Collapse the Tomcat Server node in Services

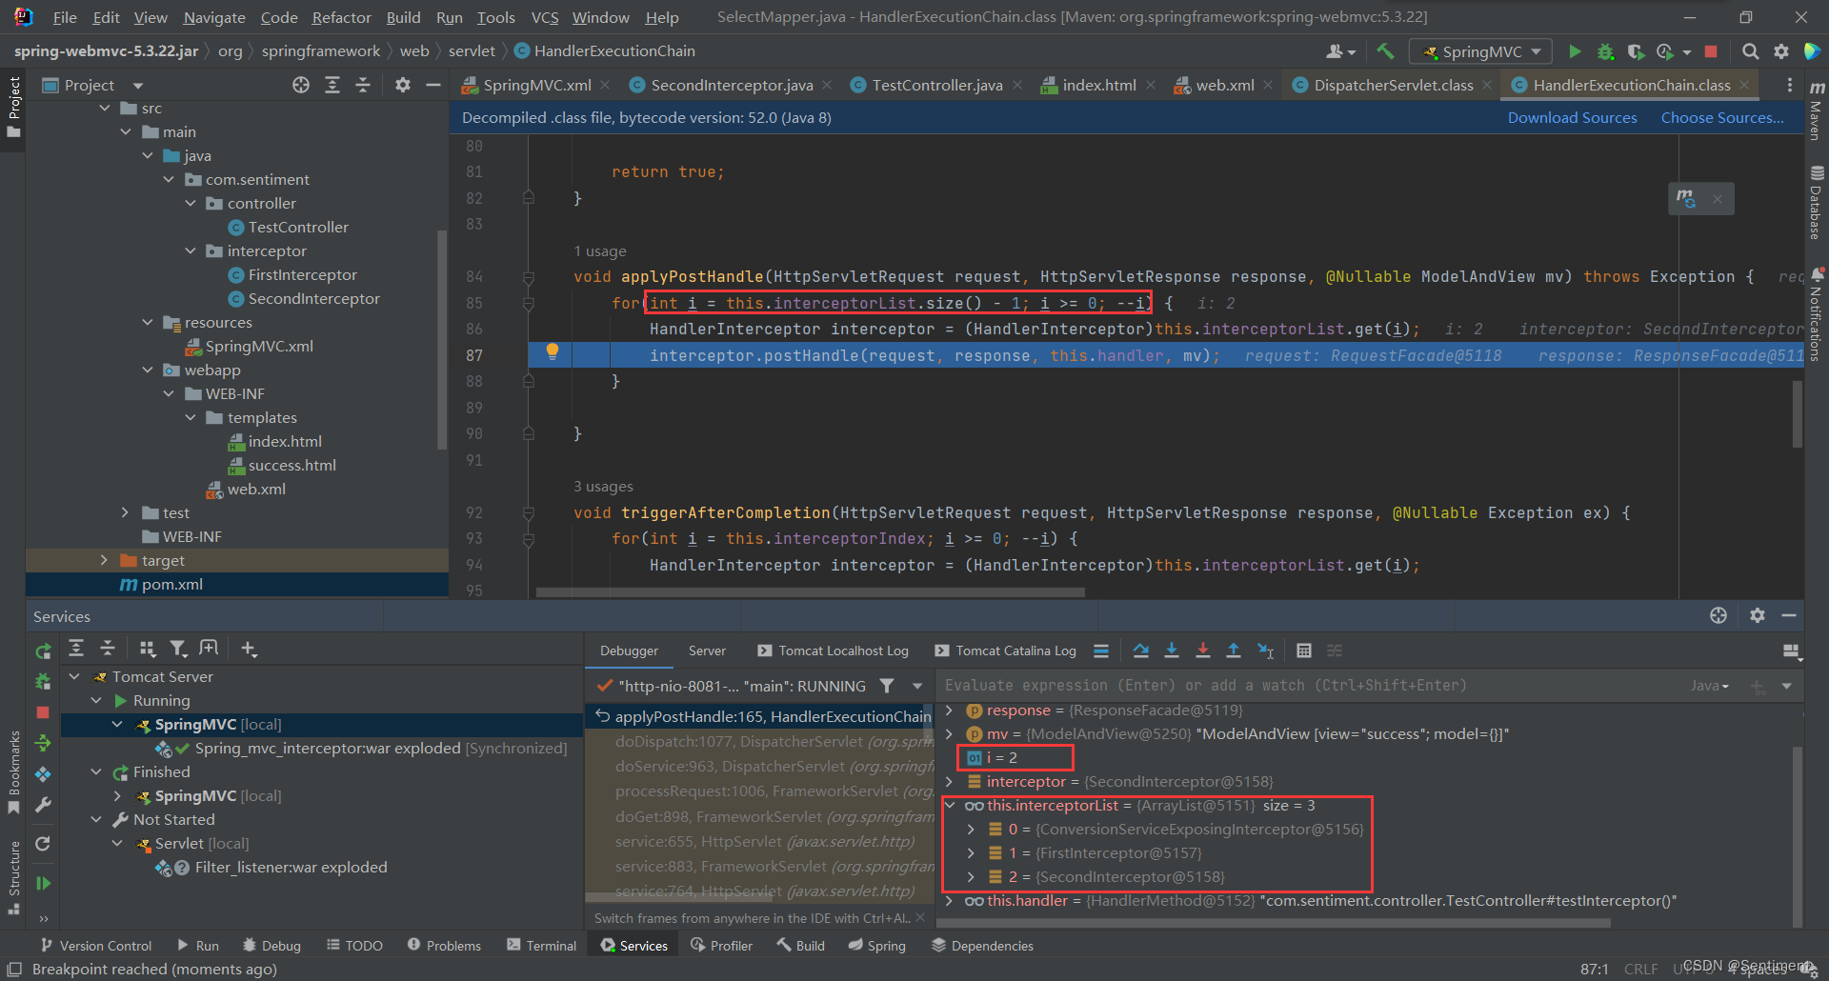74,676
